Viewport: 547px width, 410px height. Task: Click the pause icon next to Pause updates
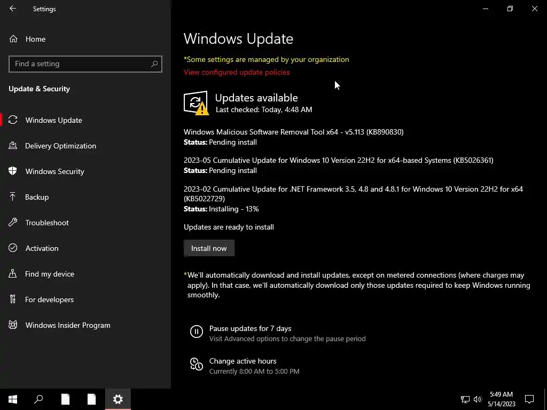pyautogui.click(x=197, y=331)
